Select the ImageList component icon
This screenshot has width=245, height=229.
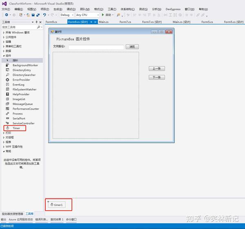tap(7, 99)
